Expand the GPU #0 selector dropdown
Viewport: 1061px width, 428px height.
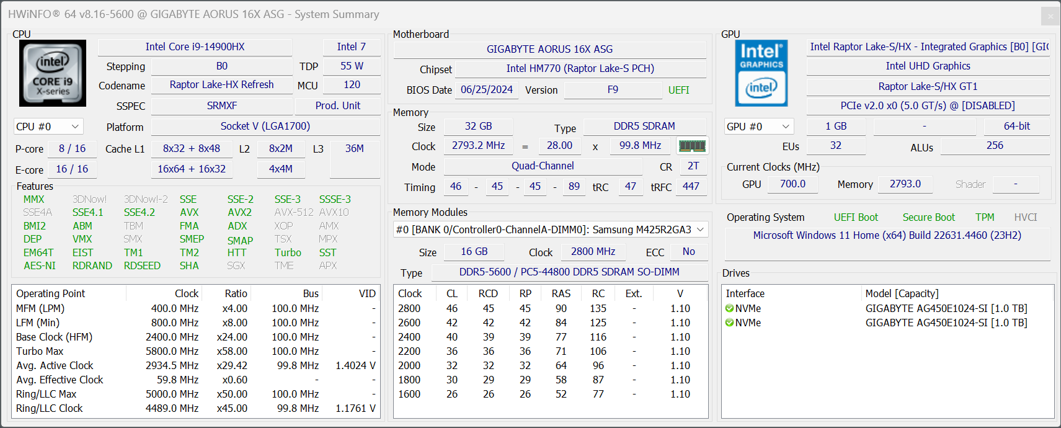[x=758, y=127]
